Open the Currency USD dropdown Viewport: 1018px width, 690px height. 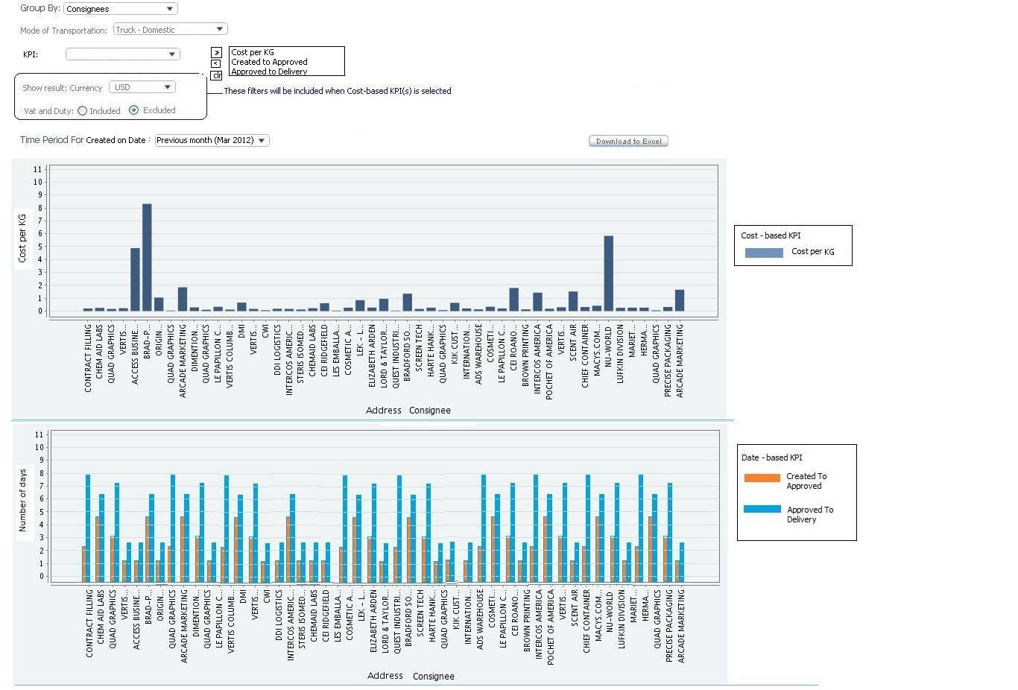[142, 87]
